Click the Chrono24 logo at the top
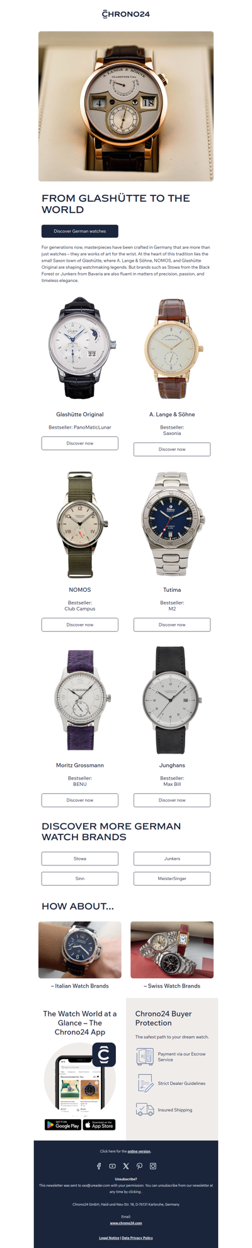This screenshot has height=1248, width=252. point(126,13)
